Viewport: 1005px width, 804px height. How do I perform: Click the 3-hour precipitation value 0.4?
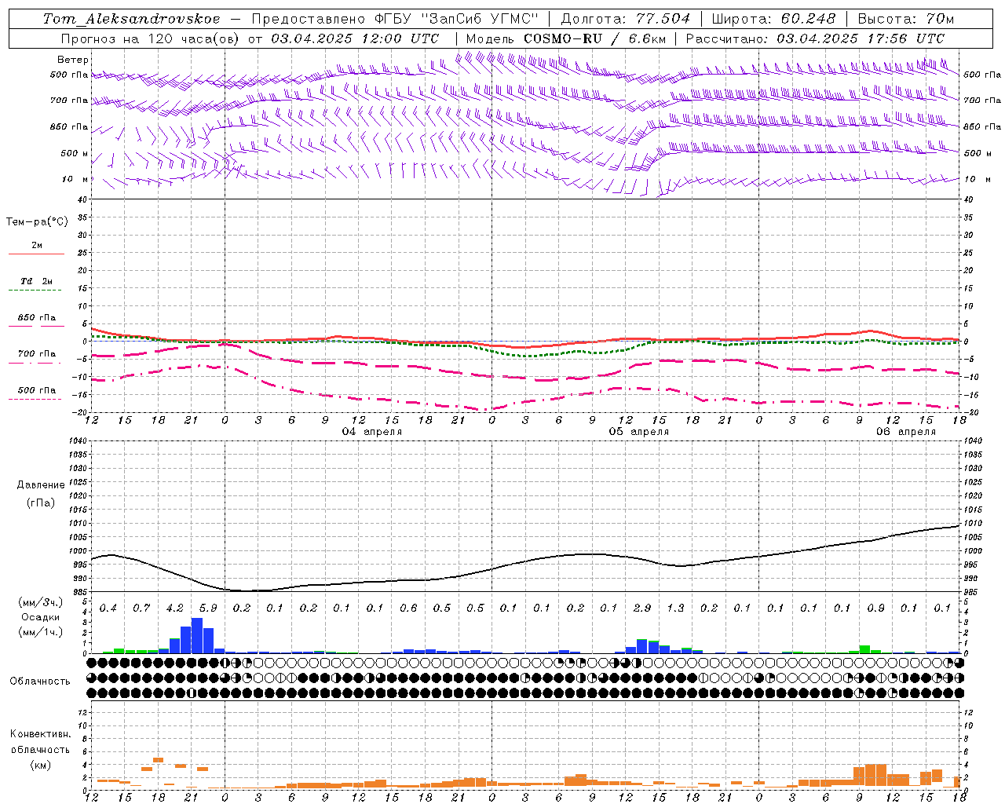coord(108,608)
